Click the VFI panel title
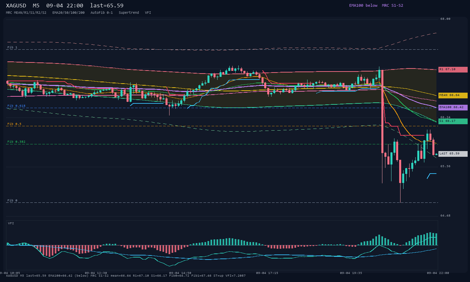The image size is (470, 282). tap(11, 223)
